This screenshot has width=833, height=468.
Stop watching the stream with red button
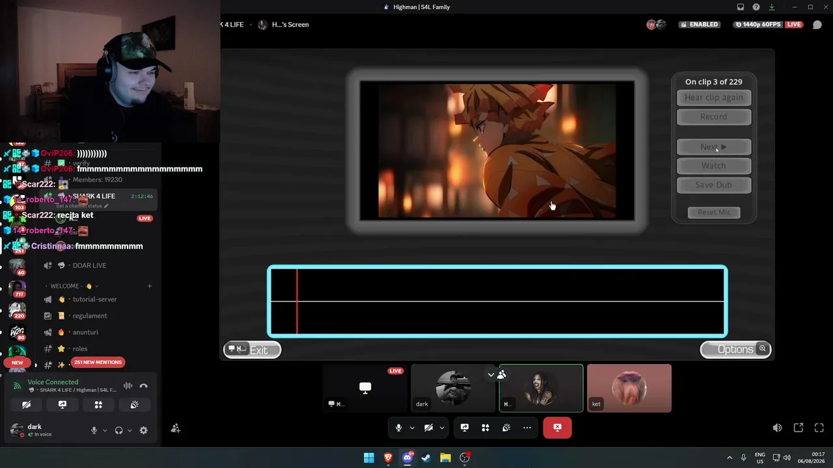[557, 428]
